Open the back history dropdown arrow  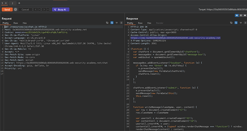40,10
